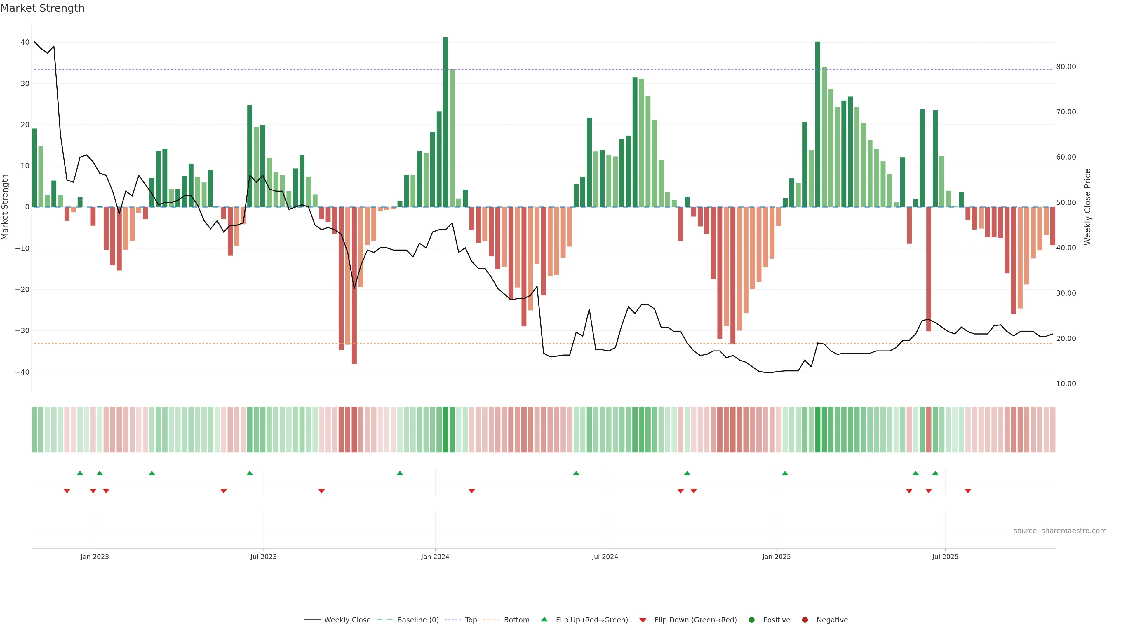Click green Flip Up triangle legend icon

pyautogui.click(x=544, y=619)
